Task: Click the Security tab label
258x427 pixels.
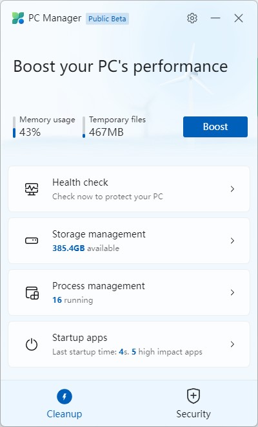Action: click(193, 413)
